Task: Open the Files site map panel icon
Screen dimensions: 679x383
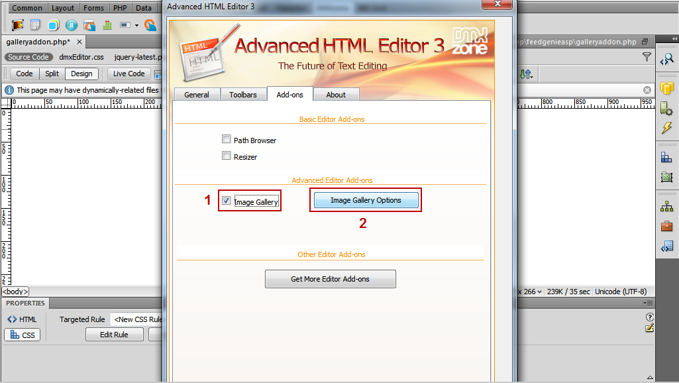Action: click(x=667, y=206)
